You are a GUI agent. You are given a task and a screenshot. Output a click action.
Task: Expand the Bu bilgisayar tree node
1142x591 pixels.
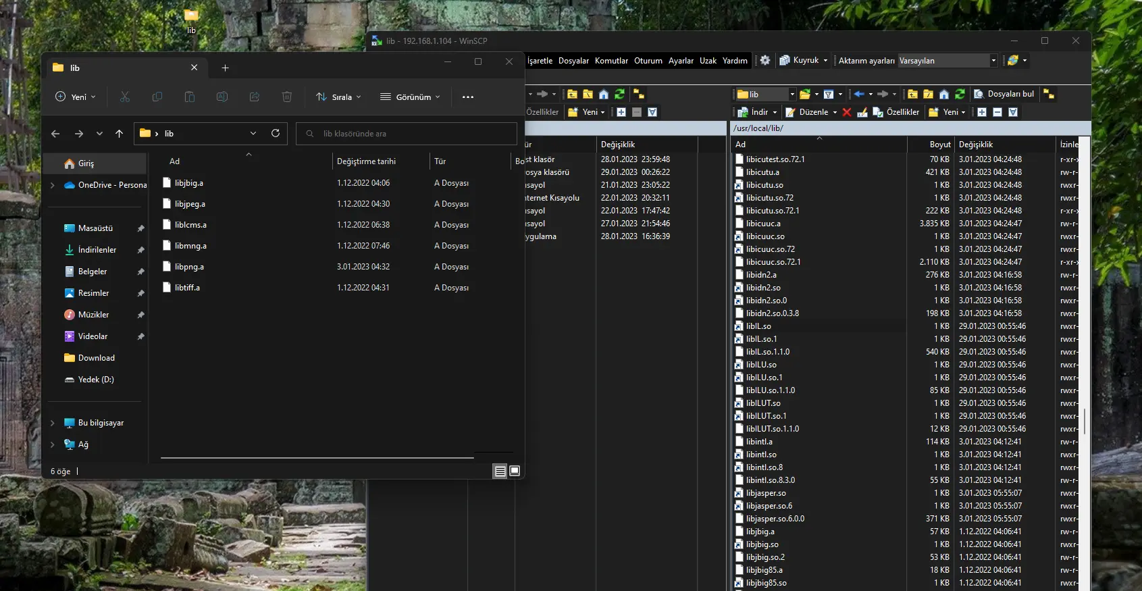(53, 423)
